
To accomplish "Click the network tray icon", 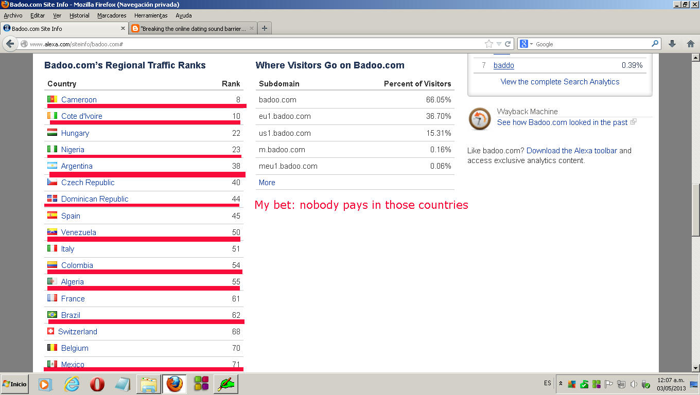I will click(x=621, y=384).
